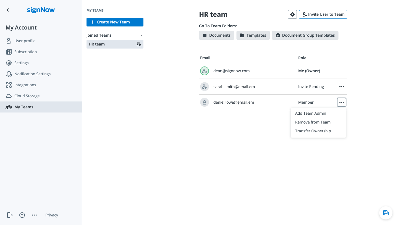This screenshot has width=398, height=225.
Task: Go to team Documents folder
Action: [217, 35]
